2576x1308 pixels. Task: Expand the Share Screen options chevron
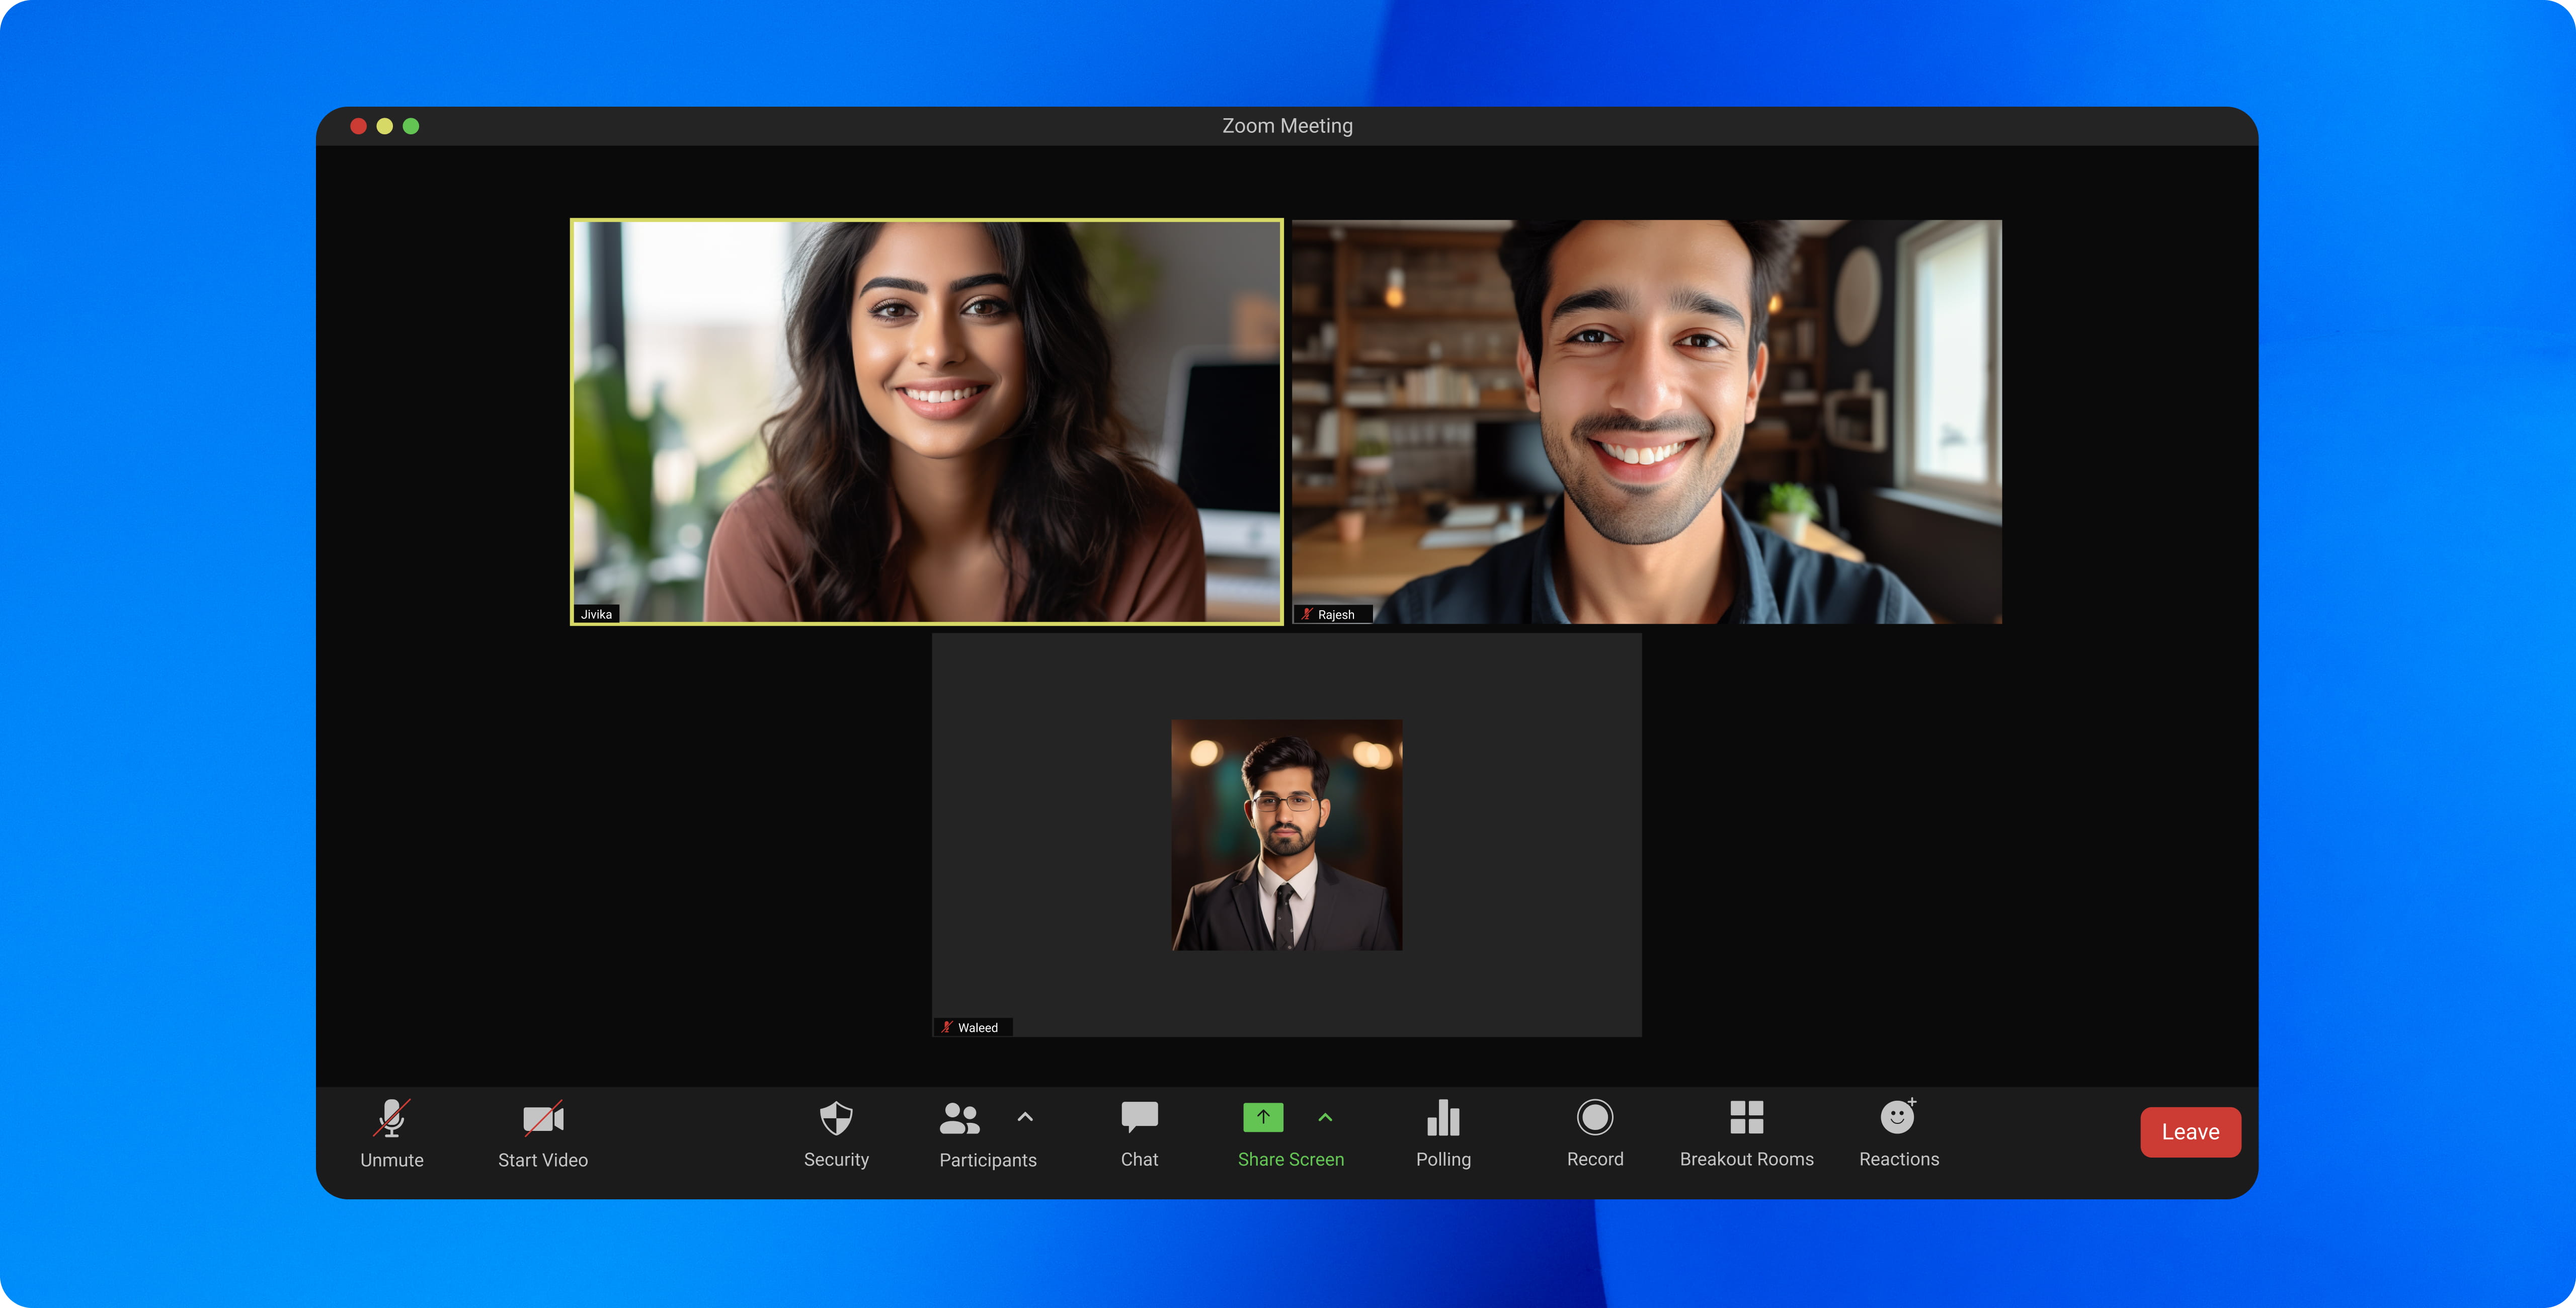(x=1325, y=1117)
